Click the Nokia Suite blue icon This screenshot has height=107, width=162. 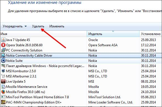click(3, 61)
